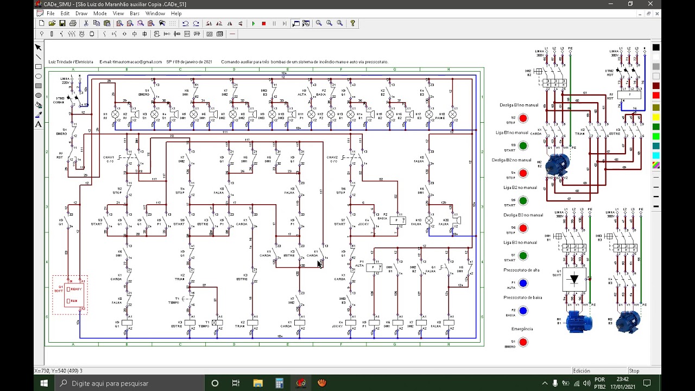Open the multicolor custom palette swatch
Viewport: 695px width, 391px height.
tap(656, 165)
